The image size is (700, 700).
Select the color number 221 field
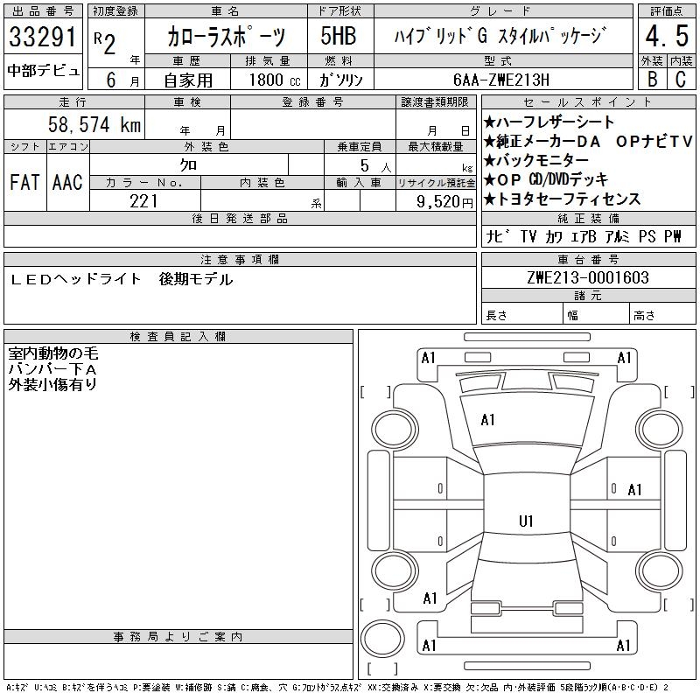[x=144, y=201]
